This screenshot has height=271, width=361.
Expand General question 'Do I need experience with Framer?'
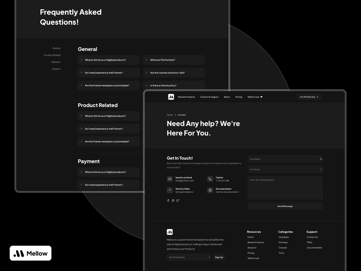click(x=109, y=73)
